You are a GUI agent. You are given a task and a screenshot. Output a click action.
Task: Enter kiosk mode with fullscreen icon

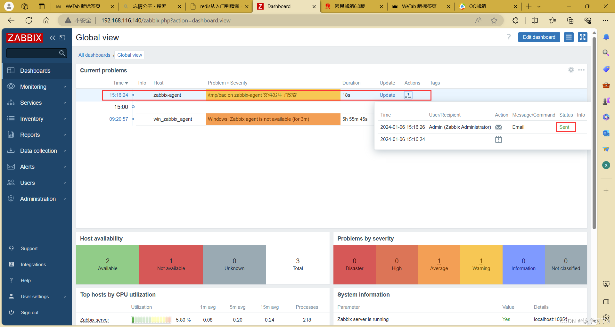(582, 37)
